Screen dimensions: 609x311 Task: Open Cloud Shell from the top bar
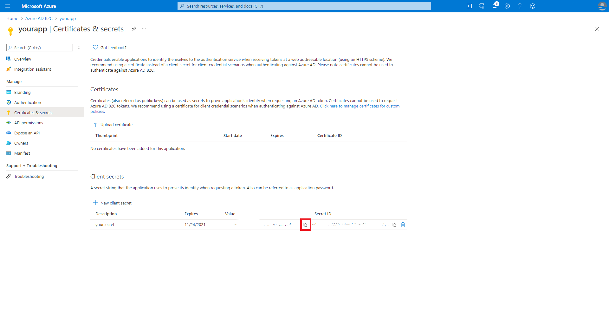[469, 6]
